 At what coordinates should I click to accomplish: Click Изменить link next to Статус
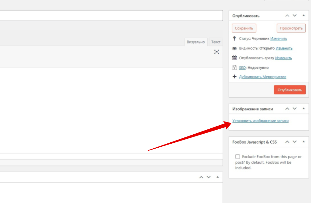tap(279, 39)
